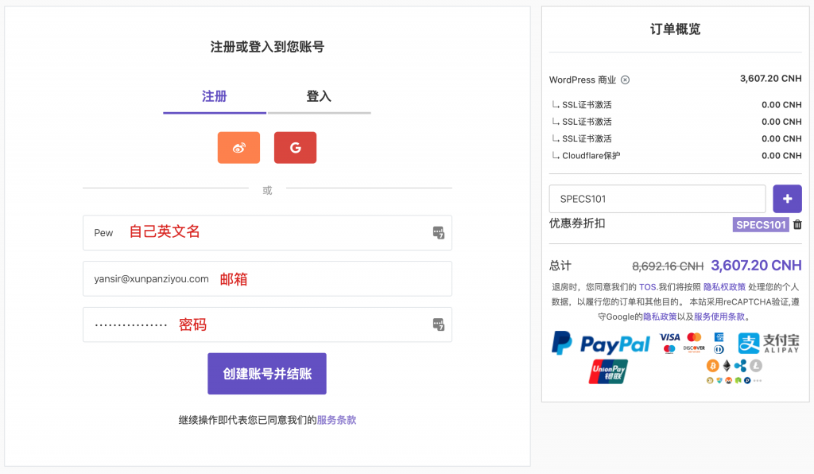
Task: Apply coupon with the plus button
Action: [x=787, y=199]
